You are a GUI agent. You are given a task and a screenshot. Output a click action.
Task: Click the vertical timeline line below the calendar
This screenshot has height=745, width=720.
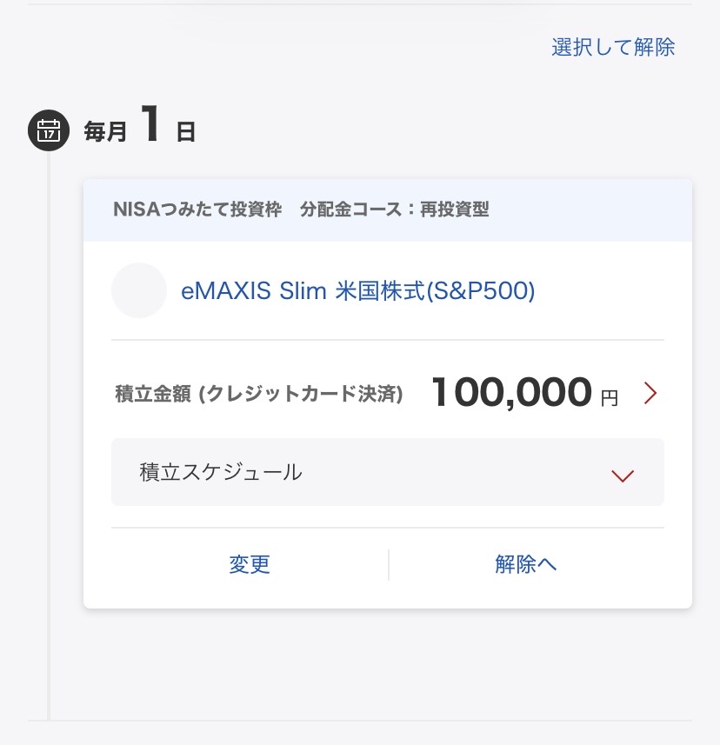pyautogui.click(x=49, y=435)
